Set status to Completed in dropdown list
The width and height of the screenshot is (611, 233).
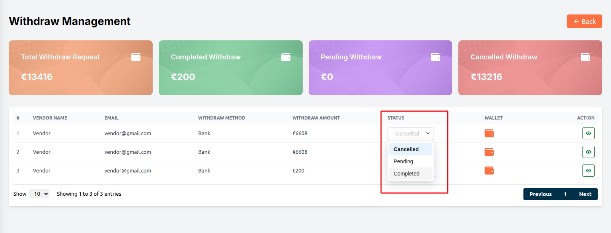(406, 174)
